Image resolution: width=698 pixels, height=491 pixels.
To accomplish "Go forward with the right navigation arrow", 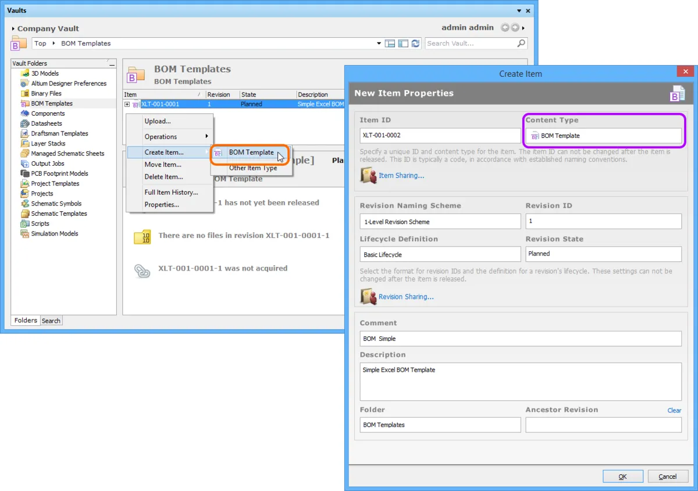I will (515, 27).
